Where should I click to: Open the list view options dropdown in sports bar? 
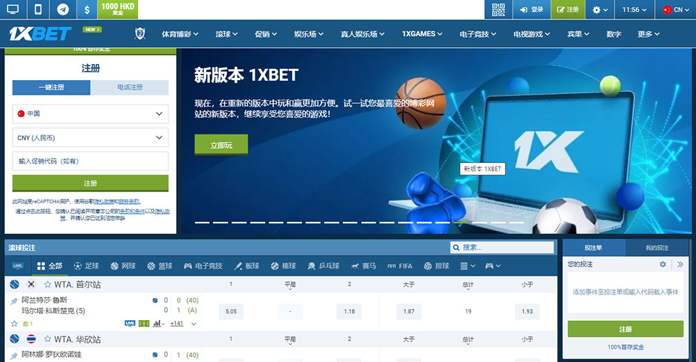click(x=468, y=266)
